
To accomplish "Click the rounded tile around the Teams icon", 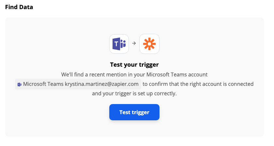I will (x=119, y=44).
